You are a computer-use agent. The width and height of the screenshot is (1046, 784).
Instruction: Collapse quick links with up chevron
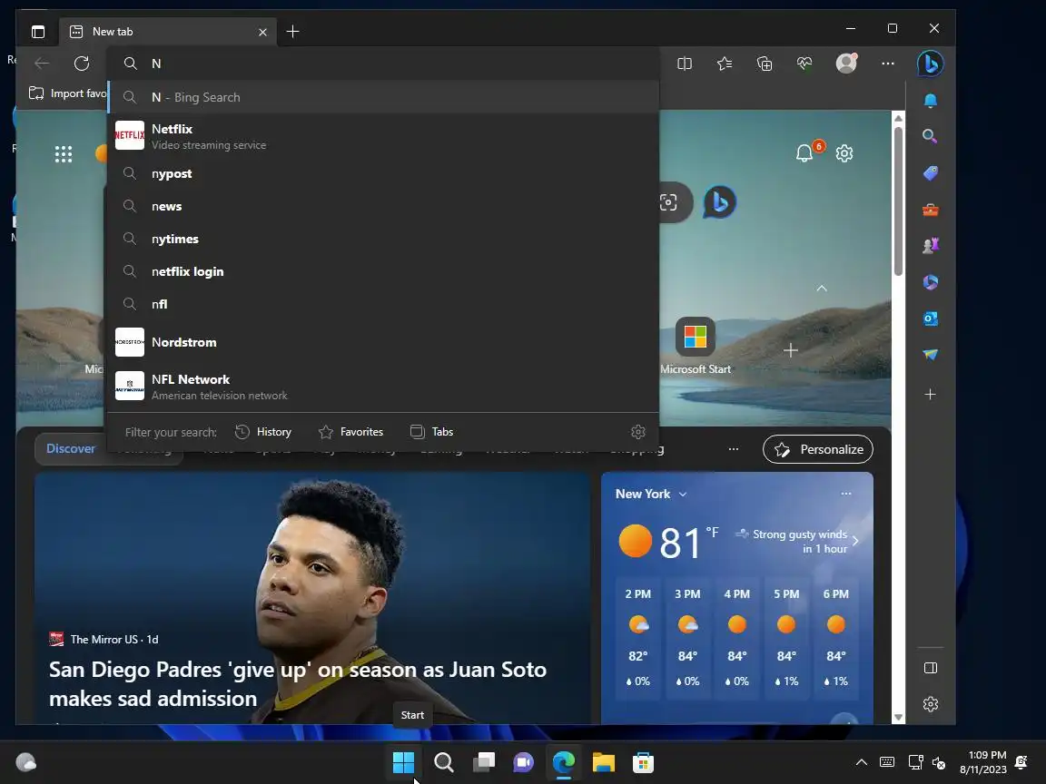[822, 288]
